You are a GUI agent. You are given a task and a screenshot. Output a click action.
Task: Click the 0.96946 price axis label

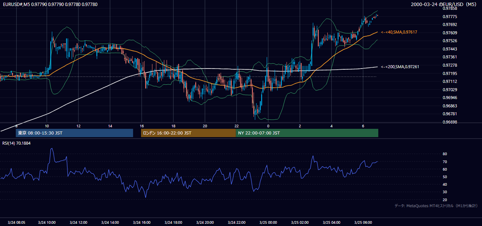[450, 98]
